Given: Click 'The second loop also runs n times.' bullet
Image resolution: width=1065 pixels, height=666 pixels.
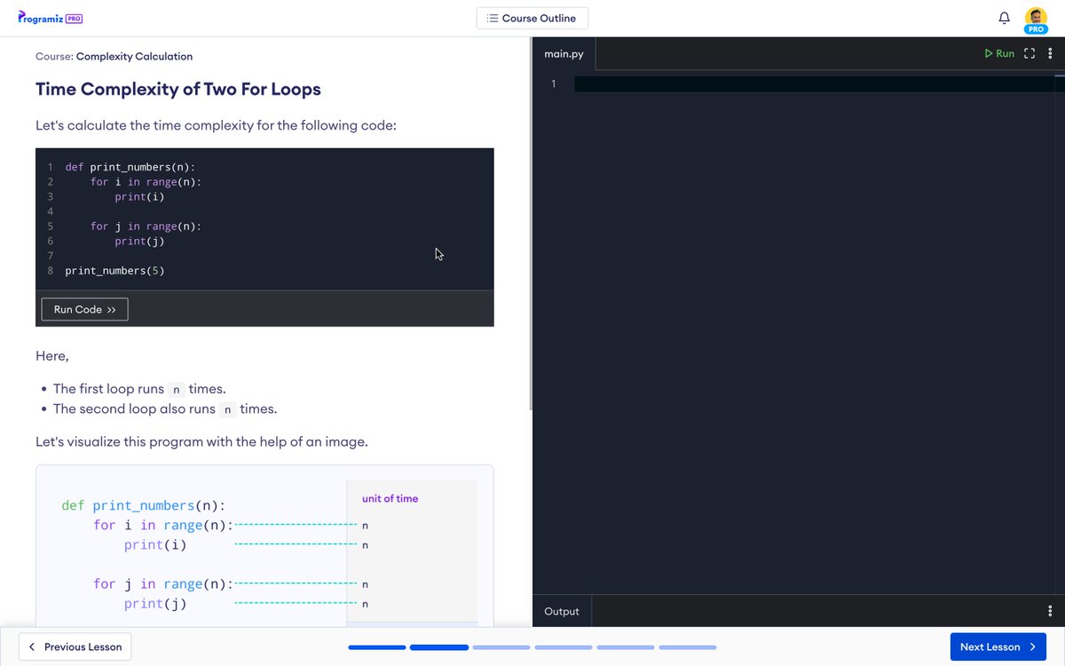Looking at the screenshot, I should pyautogui.click(x=165, y=409).
